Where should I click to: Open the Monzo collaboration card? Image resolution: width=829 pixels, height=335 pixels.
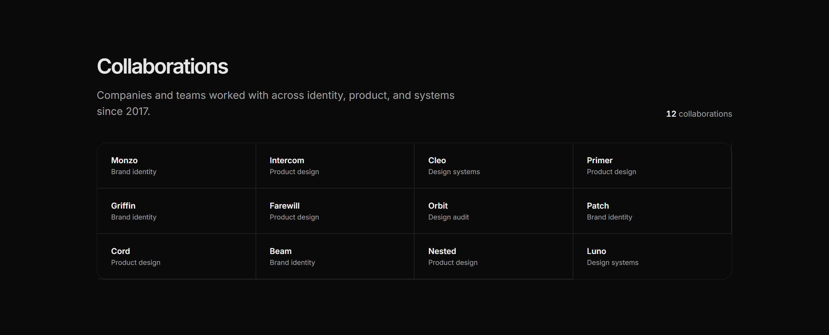(176, 165)
